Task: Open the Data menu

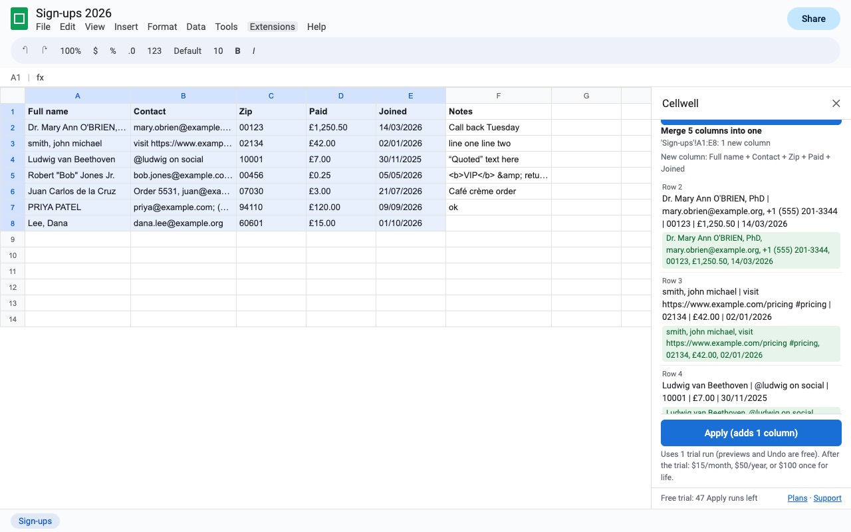Action: click(x=196, y=27)
